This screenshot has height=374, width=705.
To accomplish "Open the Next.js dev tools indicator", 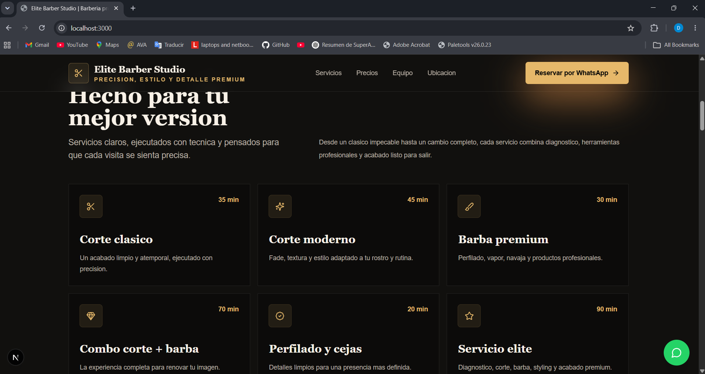I will (15, 357).
